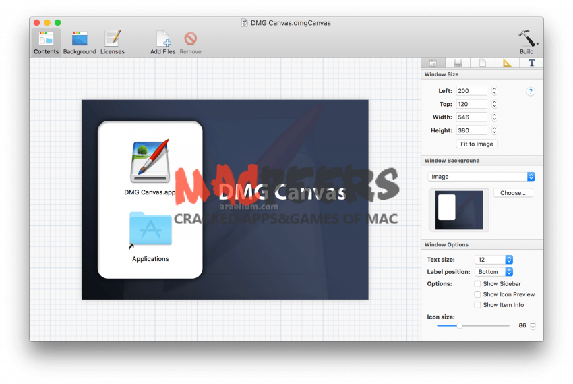The image size is (573, 384).
Task: Select the document file inspector tab
Action: [483, 63]
